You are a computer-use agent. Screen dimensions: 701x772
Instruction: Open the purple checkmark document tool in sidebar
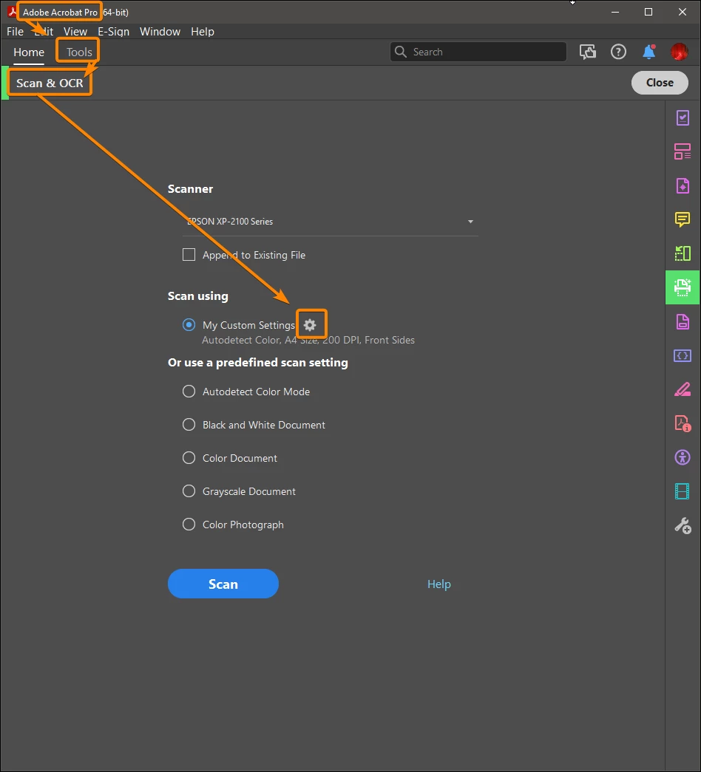(x=683, y=117)
